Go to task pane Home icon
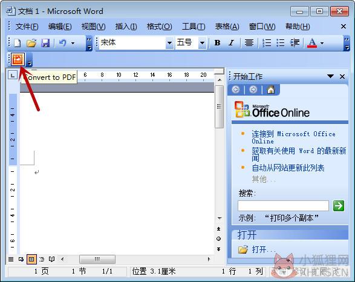Screen dimensions: 355x282 pos(271,90)
